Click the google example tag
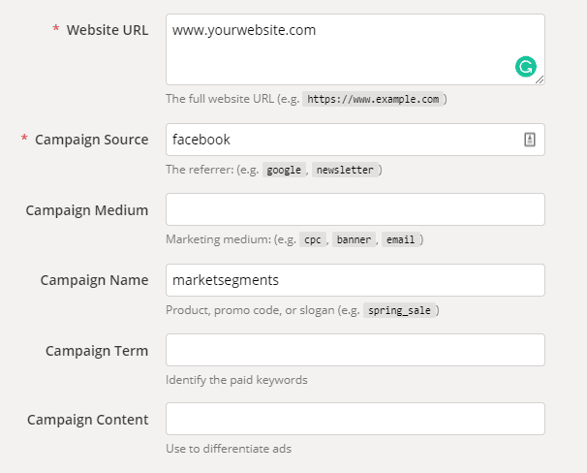The width and height of the screenshot is (587, 473). click(x=284, y=170)
